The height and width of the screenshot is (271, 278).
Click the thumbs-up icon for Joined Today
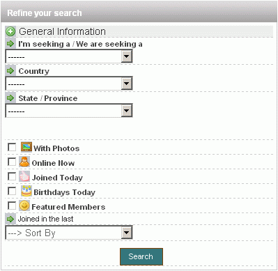[x=24, y=176]
